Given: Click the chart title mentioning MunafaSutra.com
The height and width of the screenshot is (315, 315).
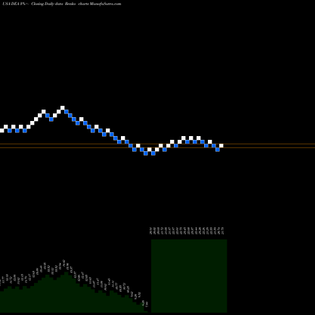Looking at the screenshot, I should tap(62, 4).
